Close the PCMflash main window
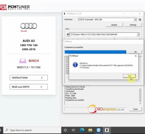Screen dimensions: 145x134 [140, 14]
